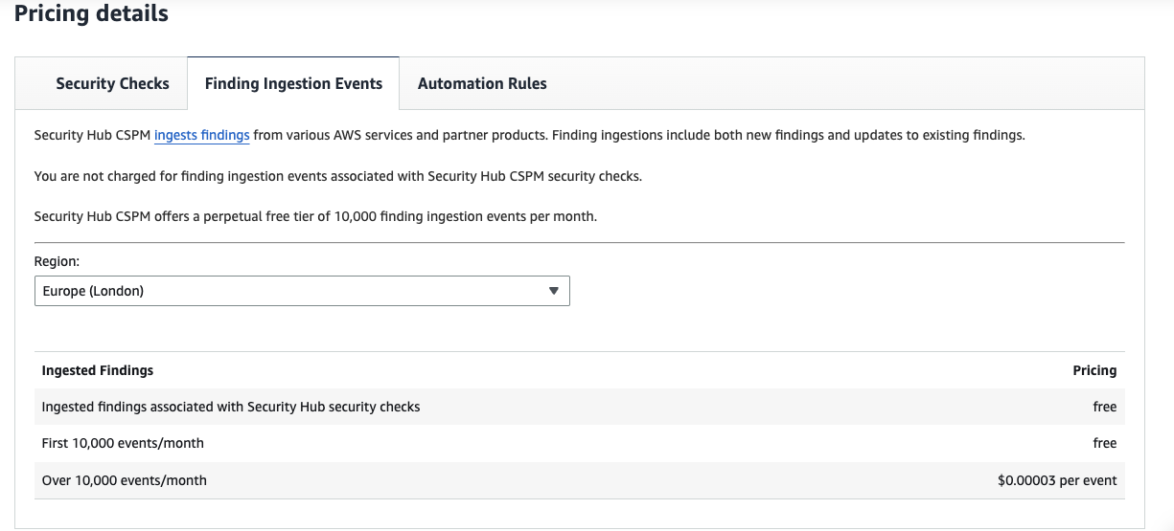Click the 'Pricing' column header

coord(1094,370)
